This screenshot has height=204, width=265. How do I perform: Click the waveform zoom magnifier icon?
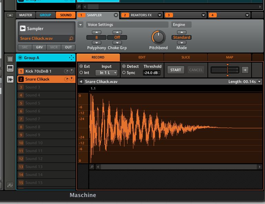pyautogui.click(x=92, y=167)
